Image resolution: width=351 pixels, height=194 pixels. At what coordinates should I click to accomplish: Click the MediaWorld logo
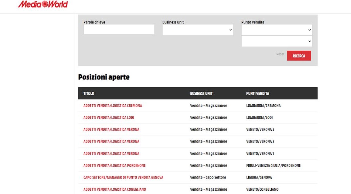tap(43, 4)
